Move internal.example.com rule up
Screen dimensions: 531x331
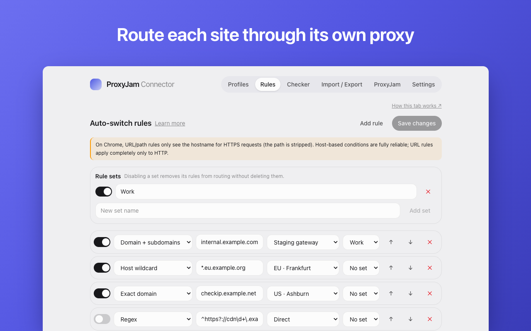pos(391,242)
